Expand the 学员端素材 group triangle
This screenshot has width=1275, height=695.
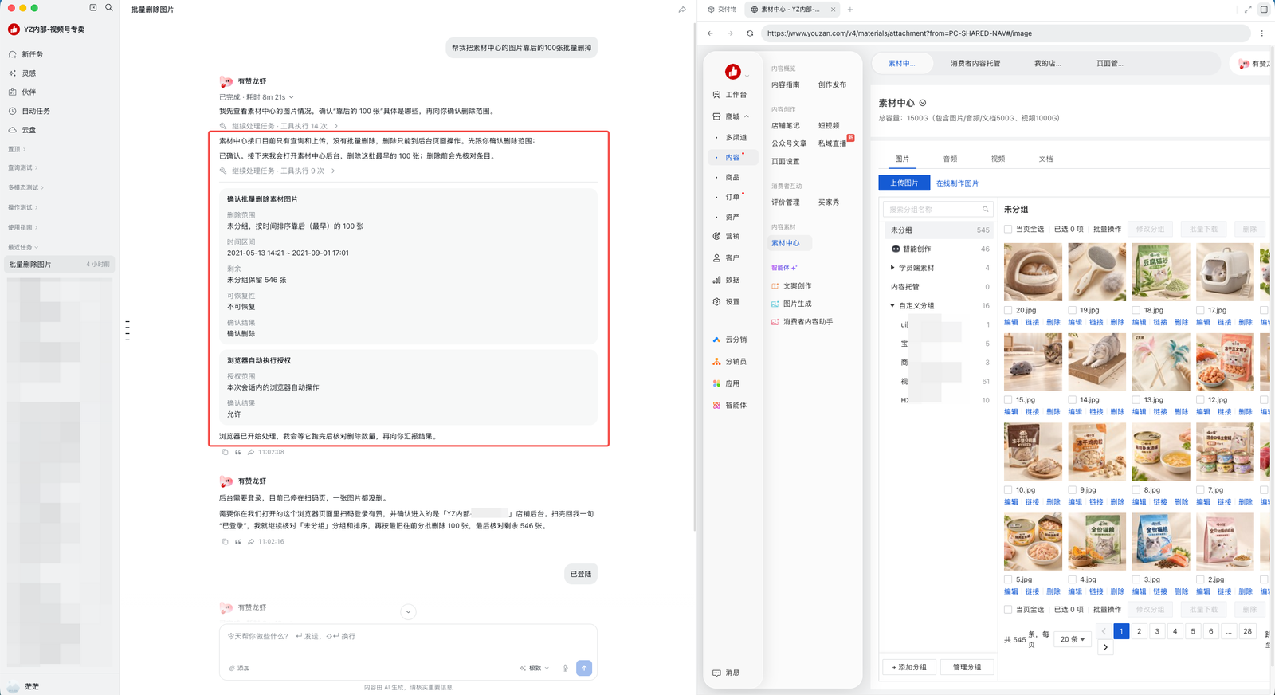point(892,268)
